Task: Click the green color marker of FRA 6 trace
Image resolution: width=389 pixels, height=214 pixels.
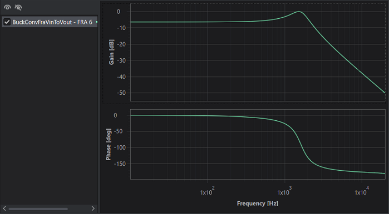Action: pos(96,22)
